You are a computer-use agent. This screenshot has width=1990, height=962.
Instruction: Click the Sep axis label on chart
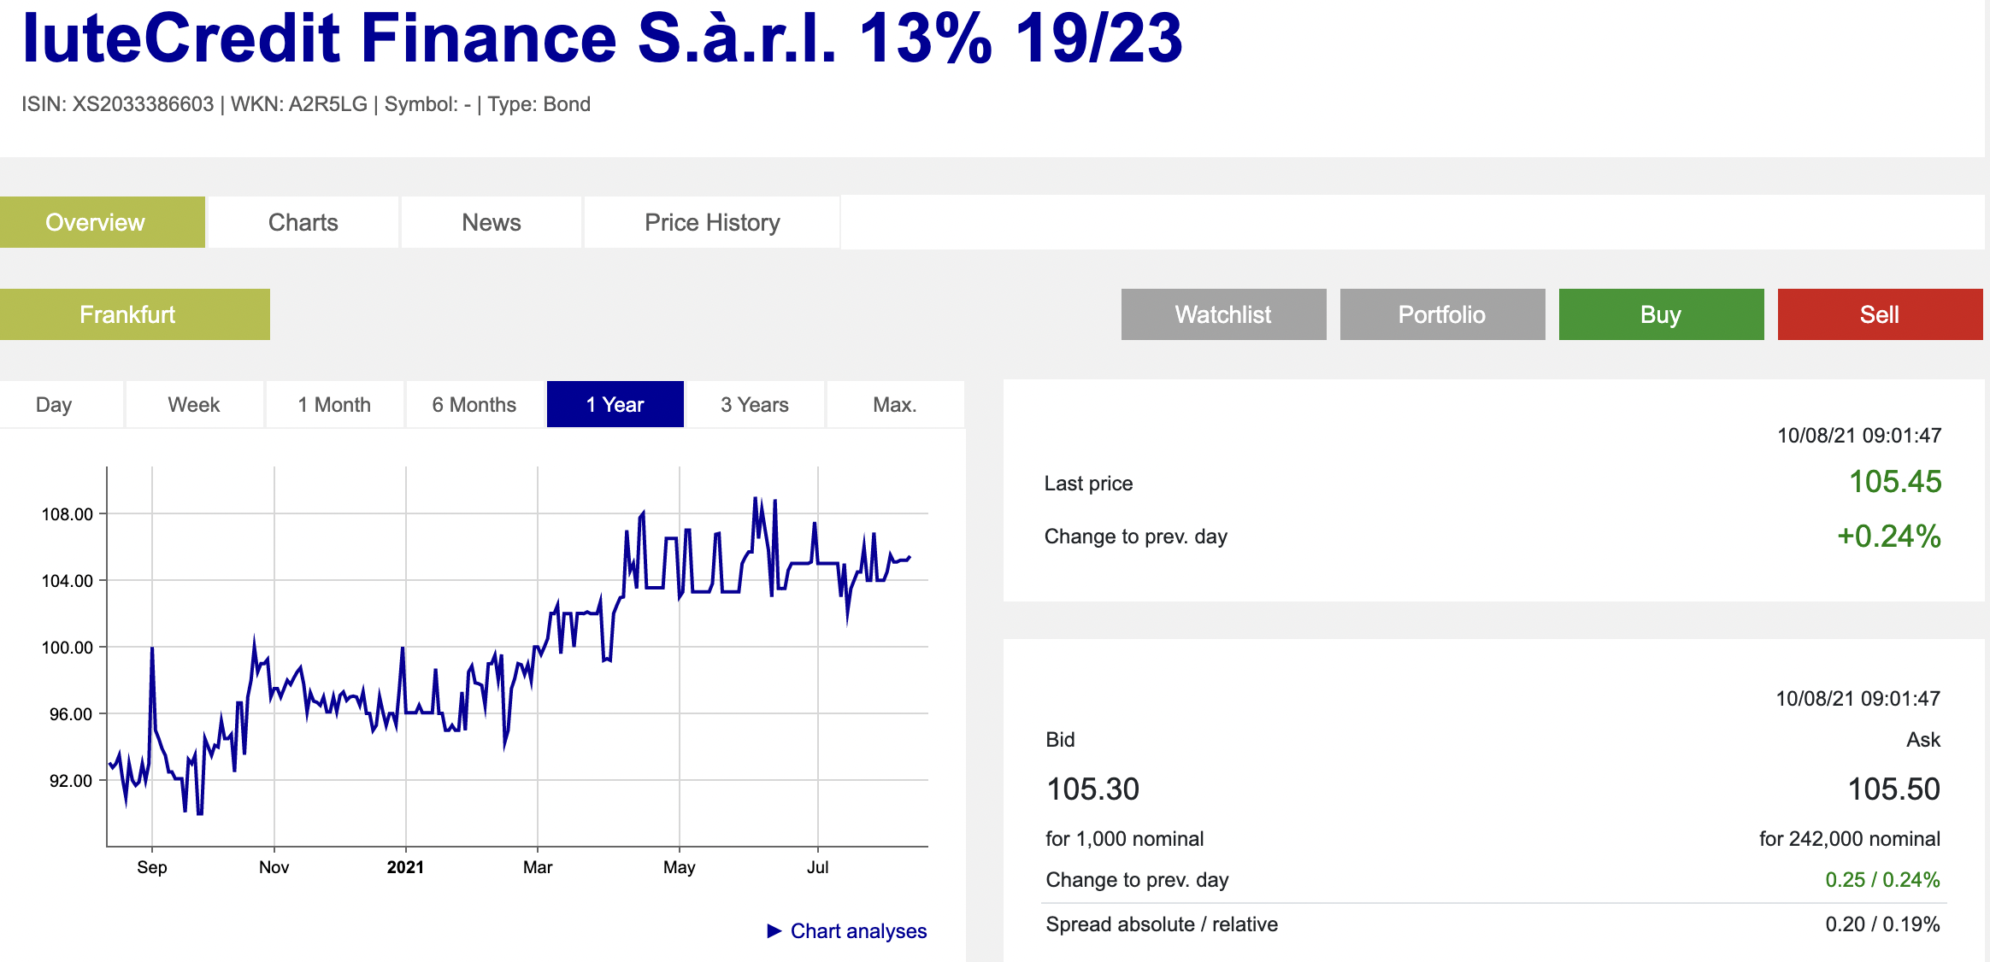coord(152,867)
